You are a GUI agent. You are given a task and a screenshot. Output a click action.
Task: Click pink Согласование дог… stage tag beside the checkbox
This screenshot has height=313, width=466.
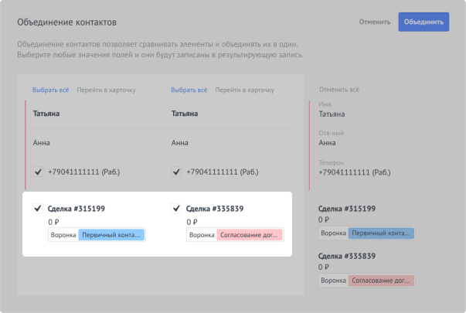click(x=250, y=235)
